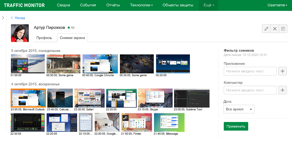This screenshot has width=292, height=143.
Task: Focus the Приложение text input
Action: tap(250, 71)
